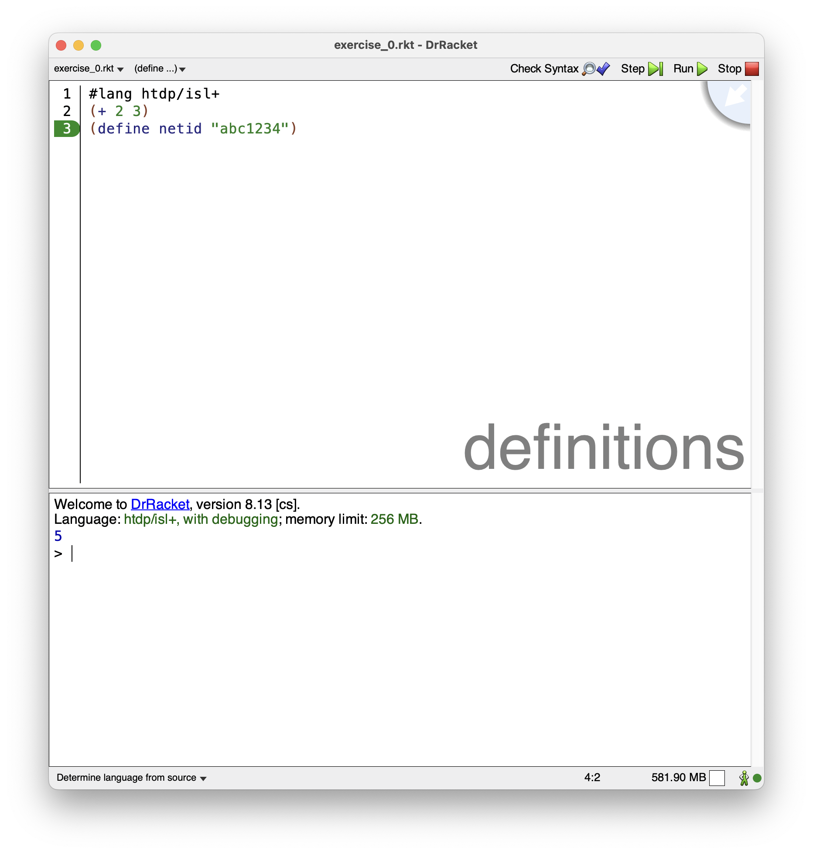The width and height of the screenshot is (813, 854).
Task: Click the 4:2 cursor position indicator
Action: pos(592,778)
